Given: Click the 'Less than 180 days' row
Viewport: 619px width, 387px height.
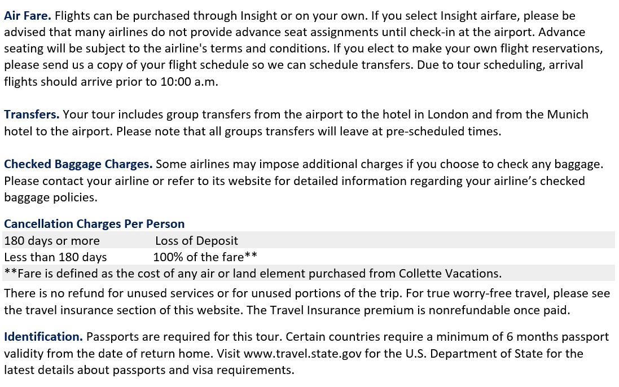Looking at the screenshot, I should [x=309, y=257].
